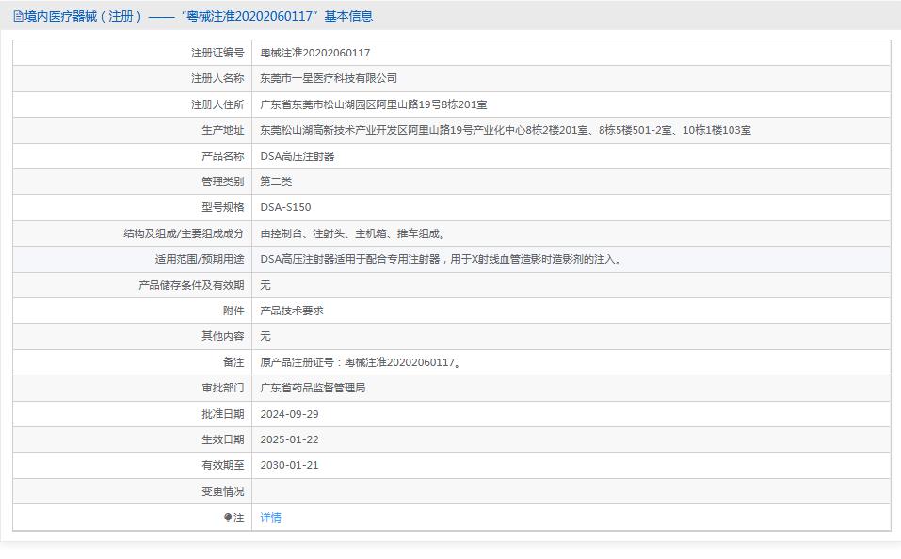Select 无 in 产品储存条件及有效期 row

(265, 285)
